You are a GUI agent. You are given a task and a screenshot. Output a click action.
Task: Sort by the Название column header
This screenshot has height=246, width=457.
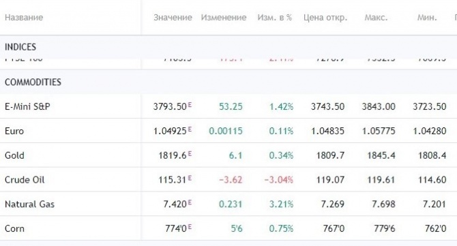pyautogui.click(x=24, y=18)
